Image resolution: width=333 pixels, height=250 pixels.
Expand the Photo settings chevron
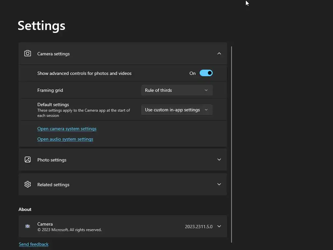pyautogui.click(x=219, y=160)
